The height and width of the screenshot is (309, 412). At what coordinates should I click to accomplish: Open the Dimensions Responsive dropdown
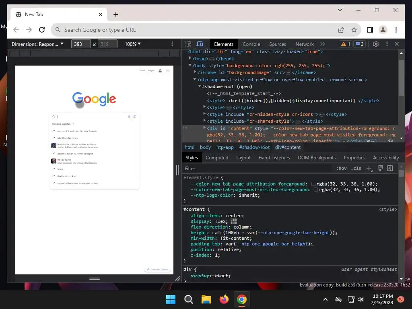point(37,44)
